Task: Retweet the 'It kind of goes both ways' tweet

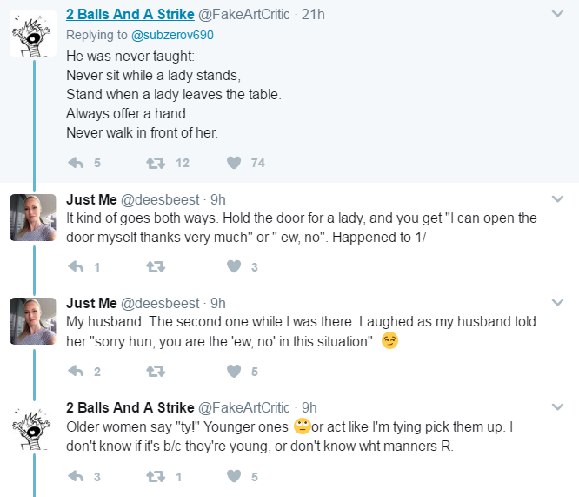Action: [x=156, y=266]
